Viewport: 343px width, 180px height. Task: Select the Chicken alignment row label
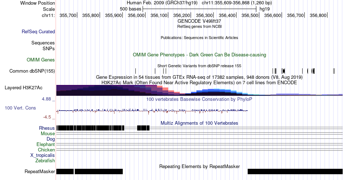coord(46,150)
